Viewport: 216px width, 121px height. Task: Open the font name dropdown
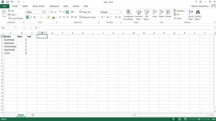point(42,12)
